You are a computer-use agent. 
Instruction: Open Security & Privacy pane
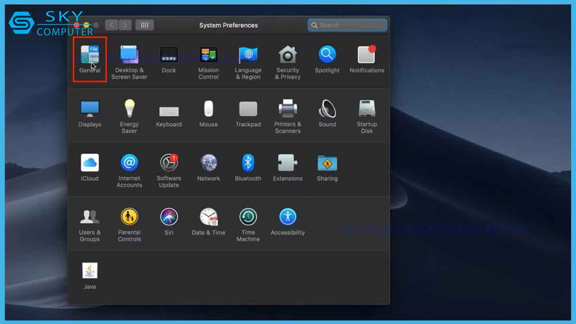(x=288, y=62)
